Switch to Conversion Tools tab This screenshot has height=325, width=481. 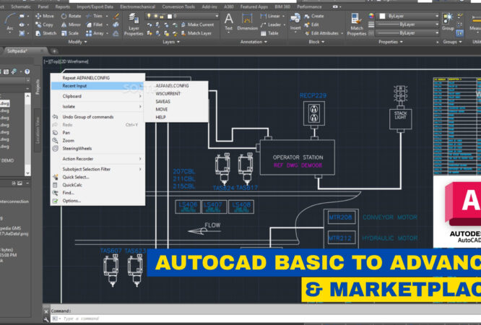[178, 6]
